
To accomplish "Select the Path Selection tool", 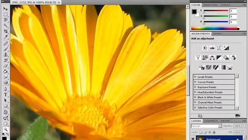I will pyautogui.click(x=5, y=100).
